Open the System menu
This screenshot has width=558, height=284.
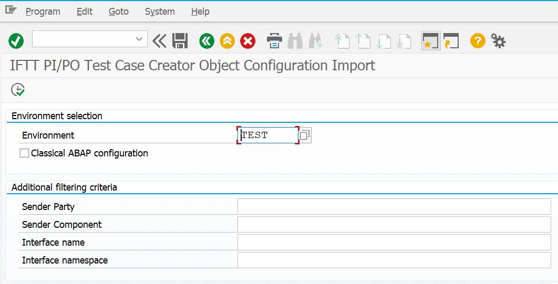tap(160, 11)
